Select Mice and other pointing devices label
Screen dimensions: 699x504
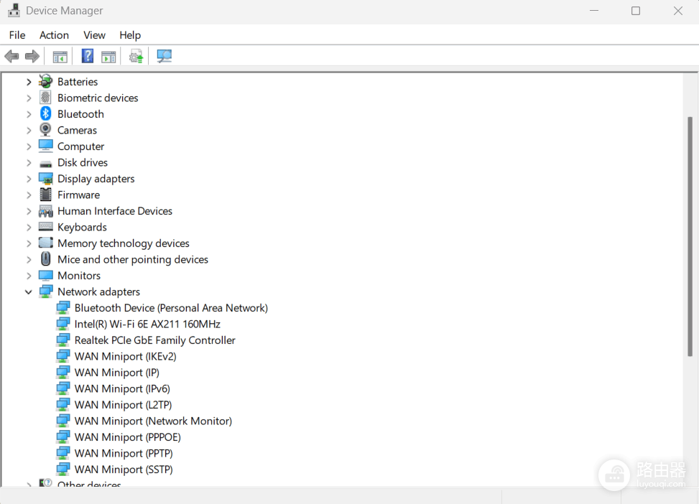click(x=132, y=259)
